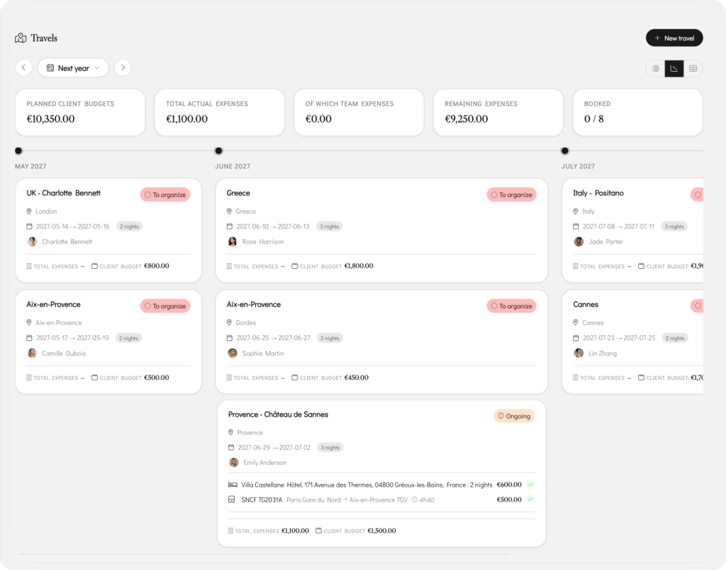Viewport: 726px width, 570px height.
Task: Go to previous period with left arrow
Action: click(24, 68)
